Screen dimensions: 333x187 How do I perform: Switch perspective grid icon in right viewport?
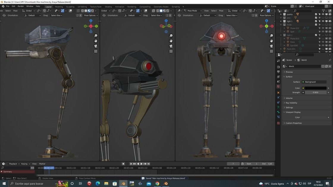(271, 51)
